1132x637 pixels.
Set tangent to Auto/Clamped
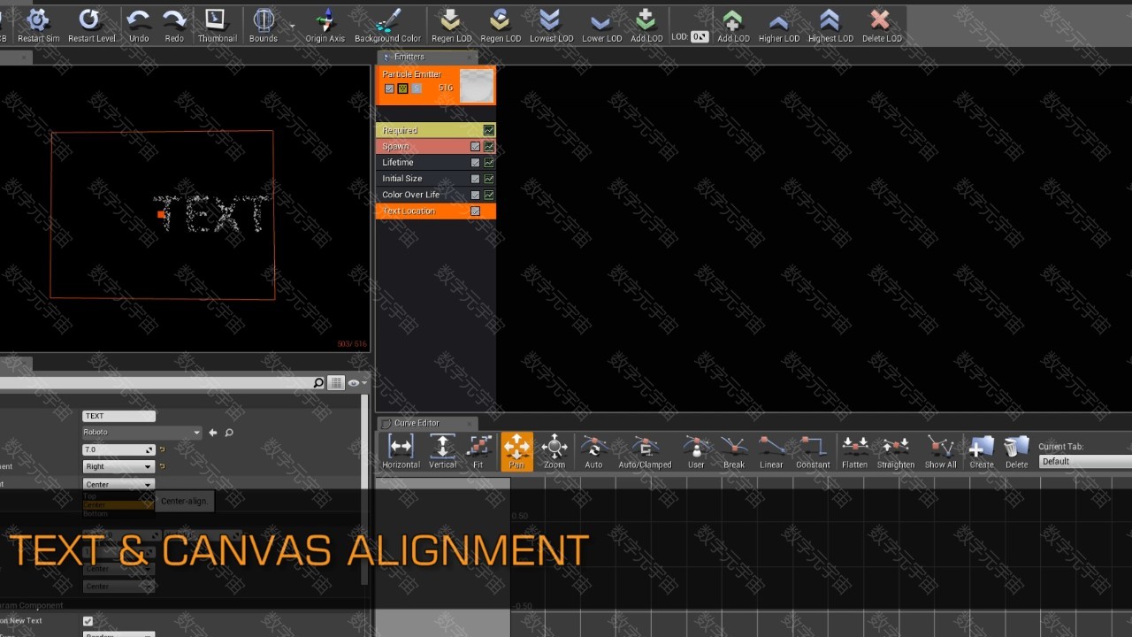click(645, 452)
